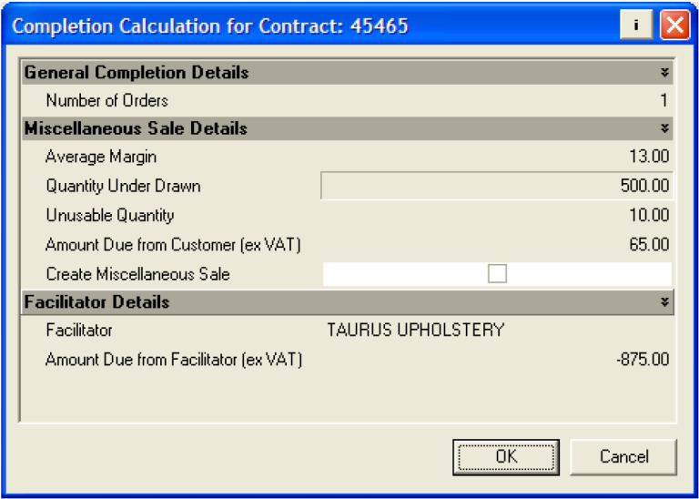Viewport: 699px width, 499px height.
Task: Click the info 'i' title bar button
Action: 635,25
